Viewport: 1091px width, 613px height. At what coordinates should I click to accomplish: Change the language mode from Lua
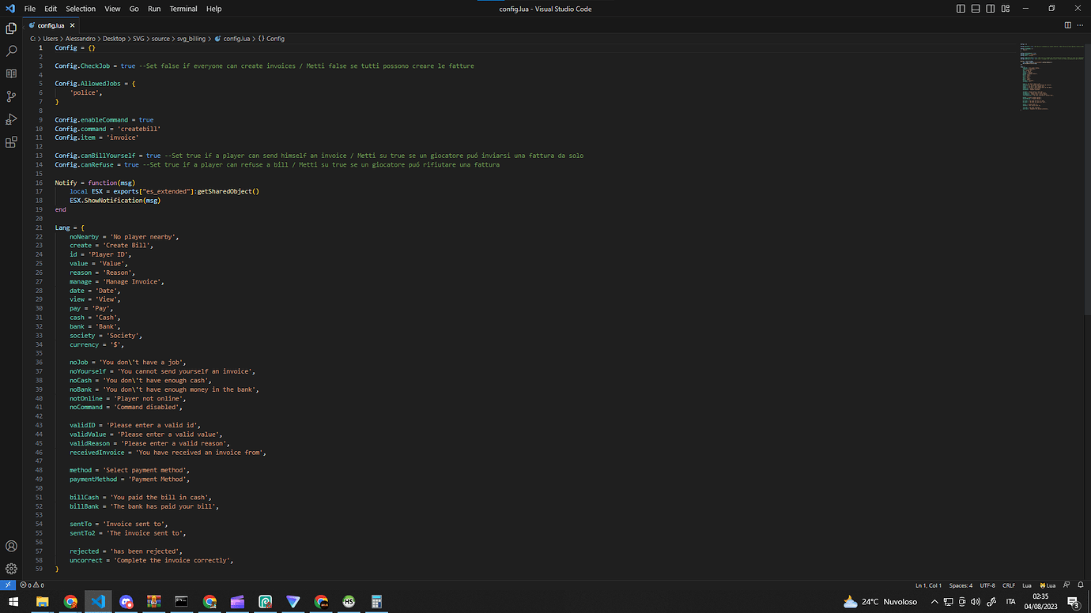[x=1027, y=585]
